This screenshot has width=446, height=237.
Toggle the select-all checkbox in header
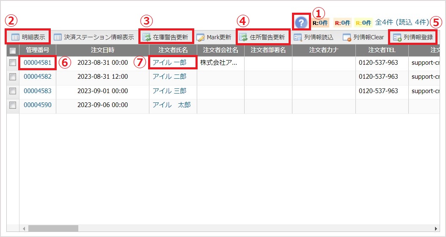tap(13, 51)
